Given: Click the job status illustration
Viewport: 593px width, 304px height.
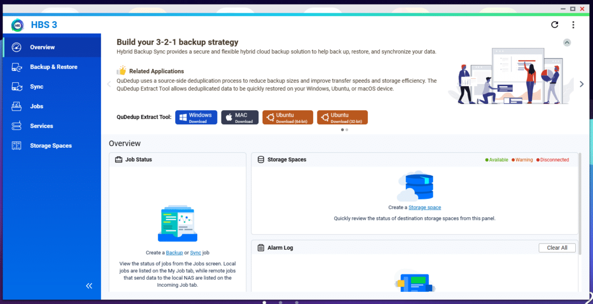Looking at the screenshot, I should [x=177, y=224].
